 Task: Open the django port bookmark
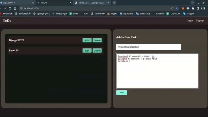(41, 14)
